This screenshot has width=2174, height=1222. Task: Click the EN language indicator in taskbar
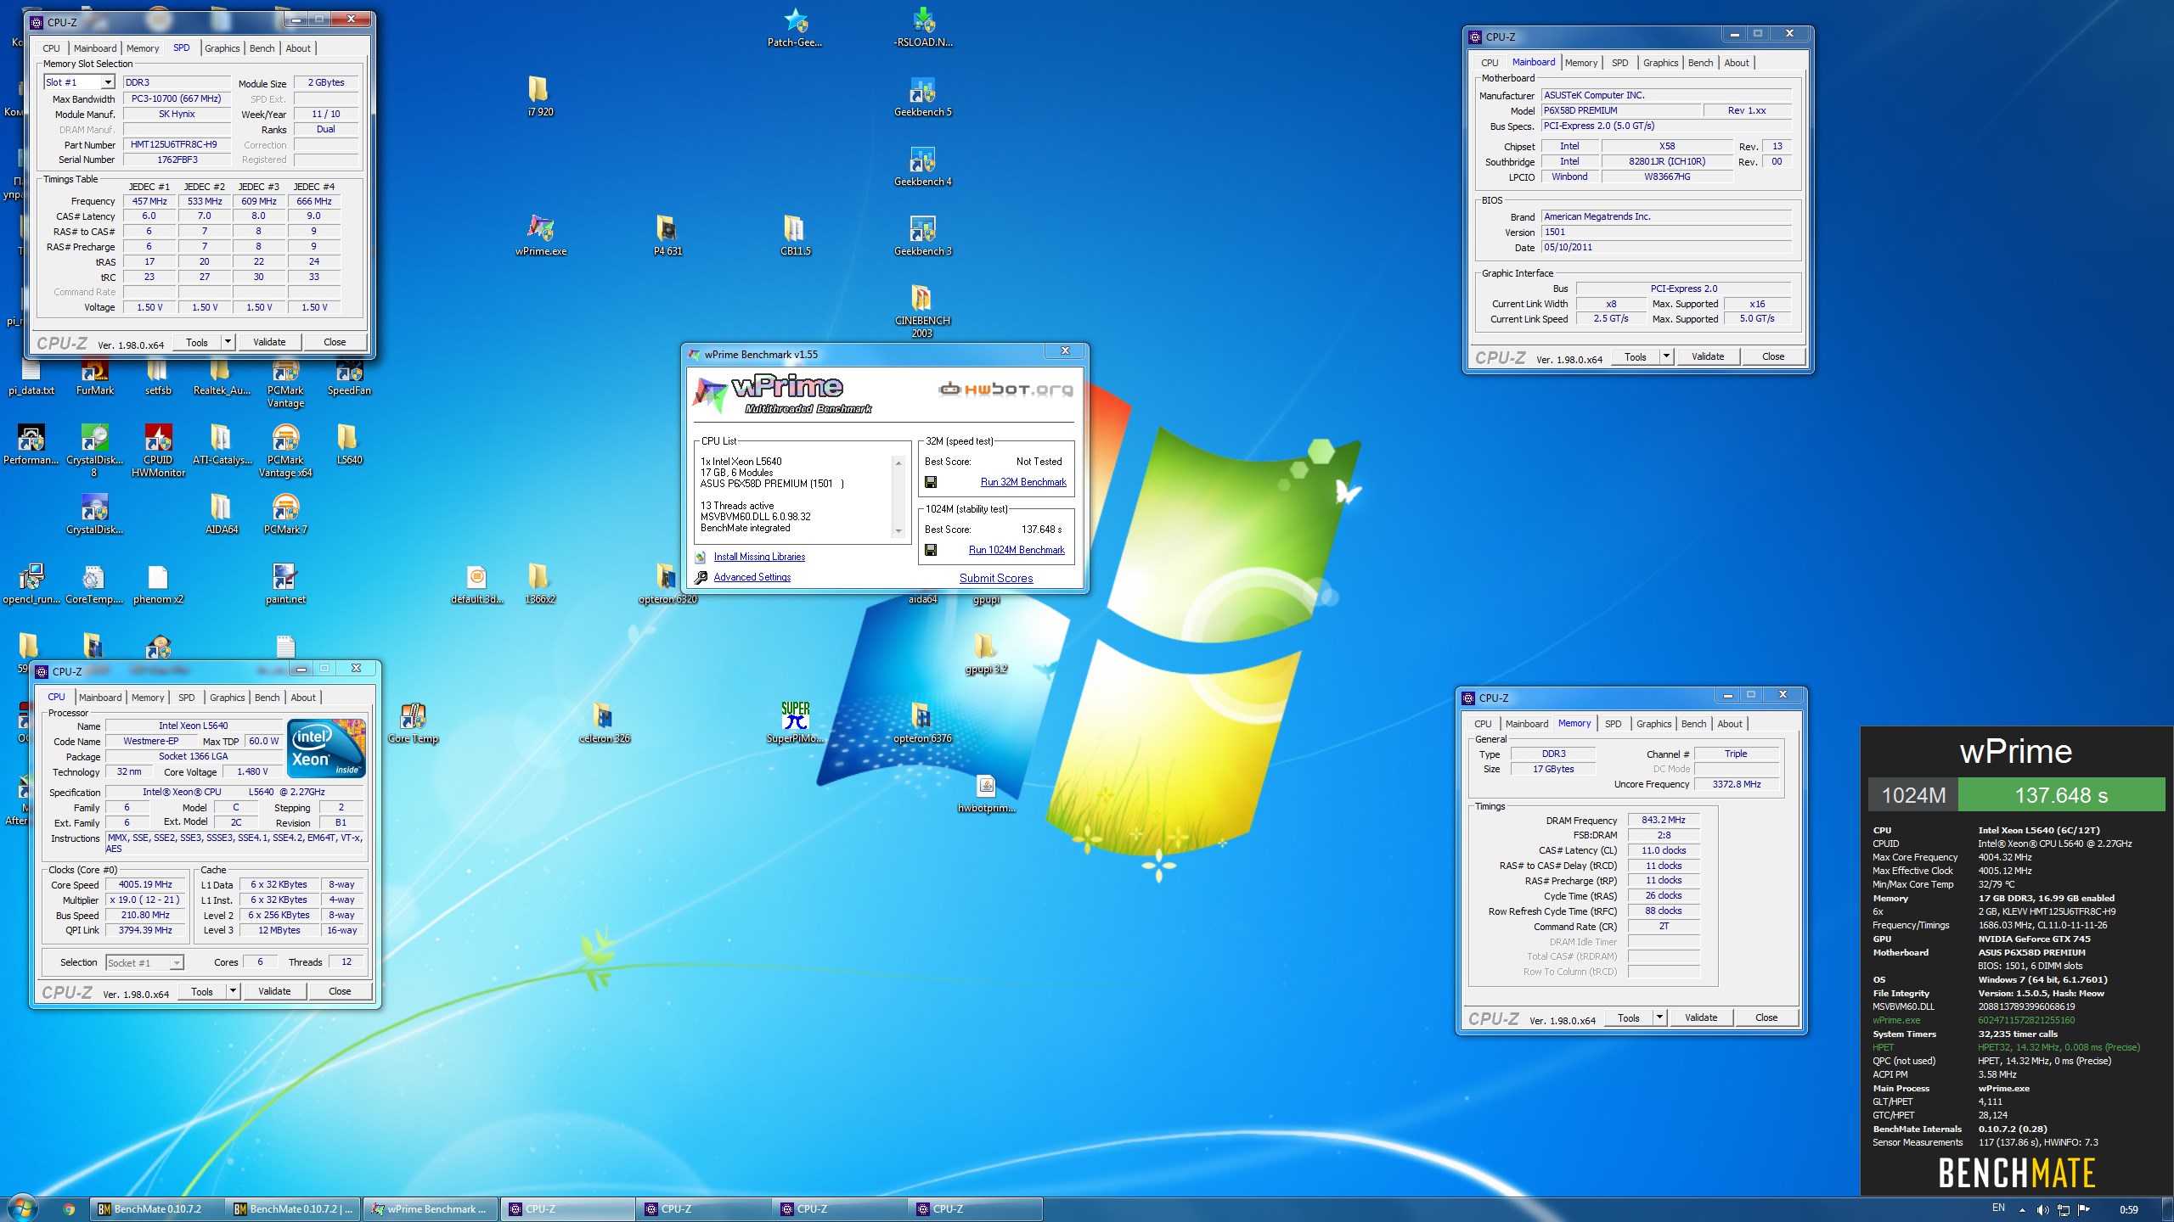[1998, 1208]
